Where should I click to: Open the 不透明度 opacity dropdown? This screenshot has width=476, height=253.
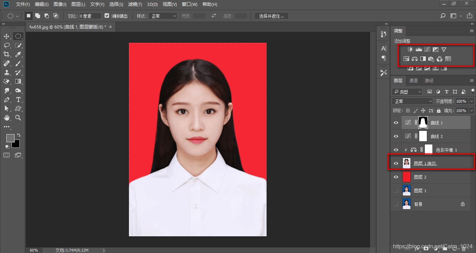coord(472,101)
